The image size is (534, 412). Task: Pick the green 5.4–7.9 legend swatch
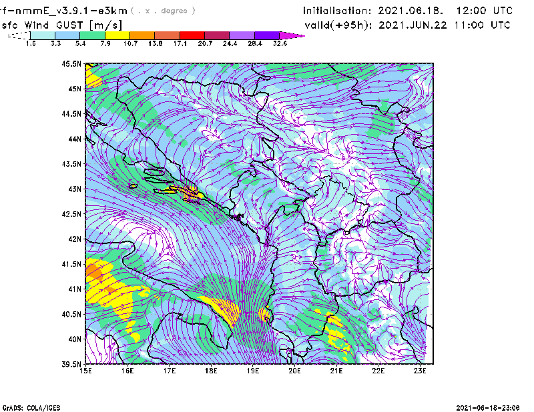(93, 35)
